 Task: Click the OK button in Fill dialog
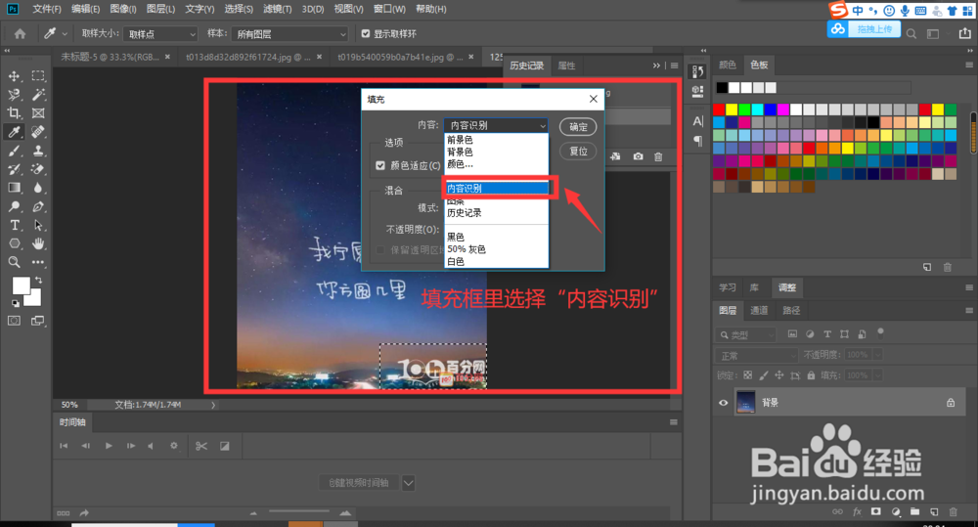(x=578, y=126)
